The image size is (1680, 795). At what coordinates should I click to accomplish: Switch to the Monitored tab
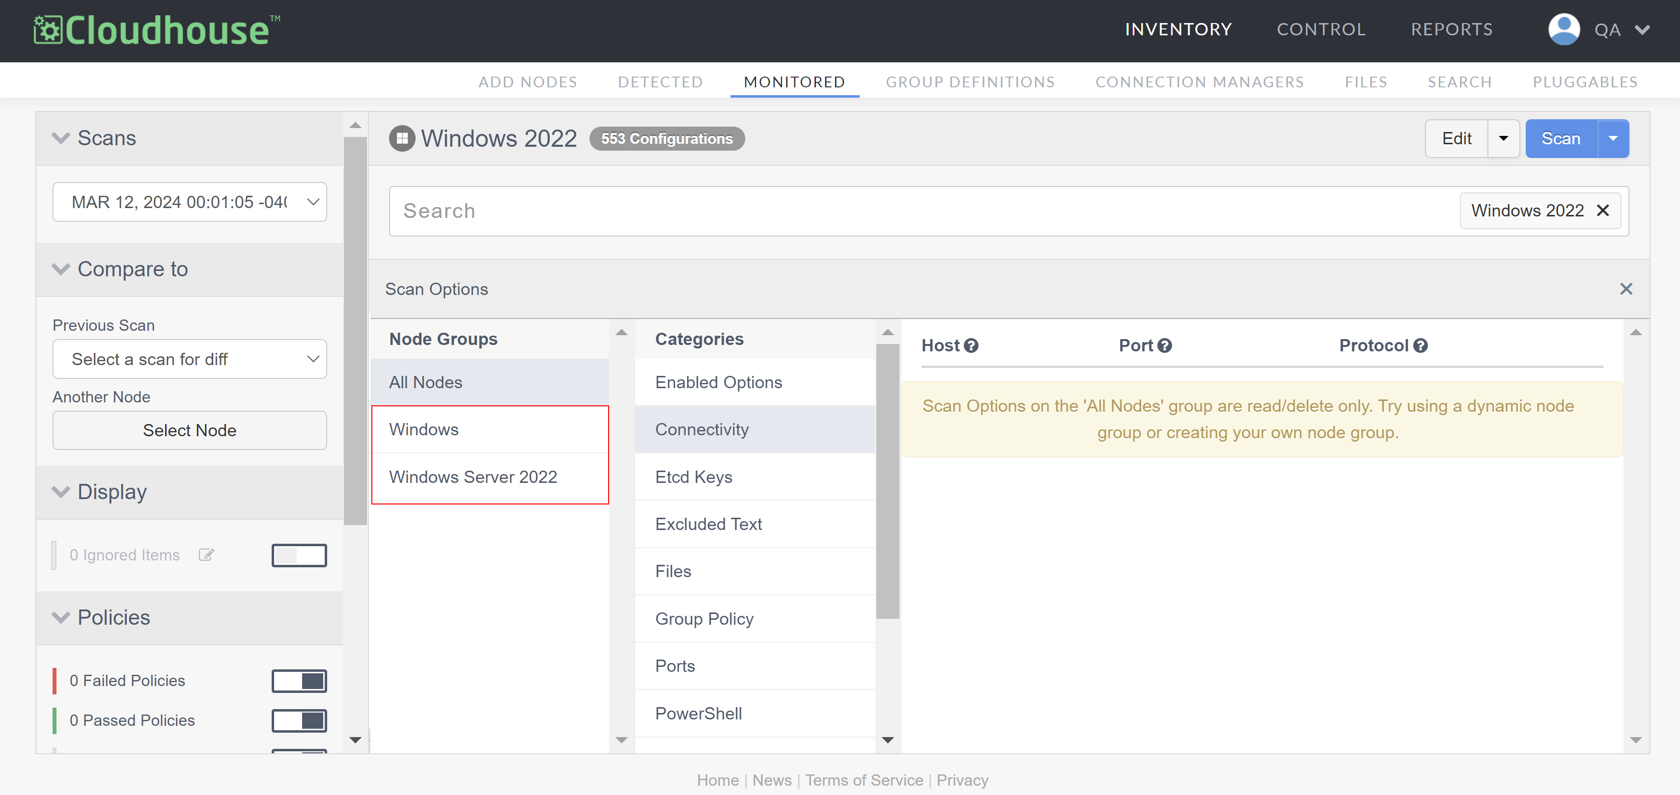coord(794,81)
